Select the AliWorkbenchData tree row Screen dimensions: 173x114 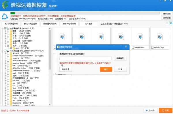pyautogui.click(x=26, y=68)
